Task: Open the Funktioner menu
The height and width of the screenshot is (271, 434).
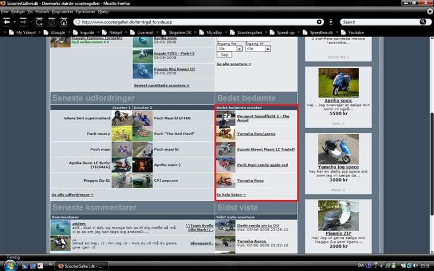Action: tap(85, 11)
